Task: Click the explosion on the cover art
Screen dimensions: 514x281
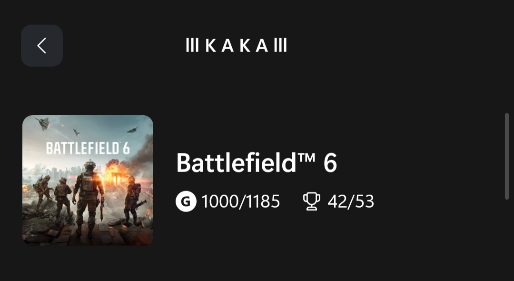Action: (113, 171)
